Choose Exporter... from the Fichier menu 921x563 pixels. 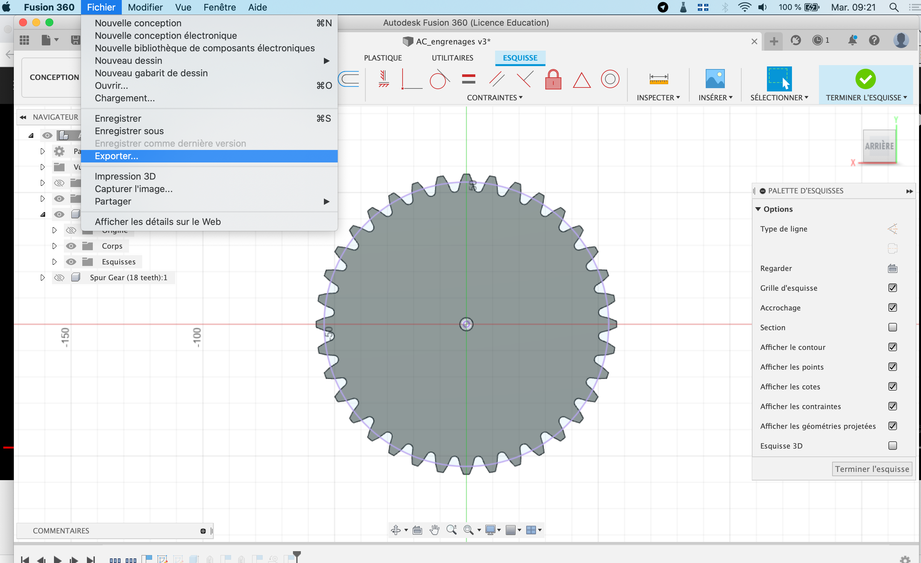pos(117,156)
